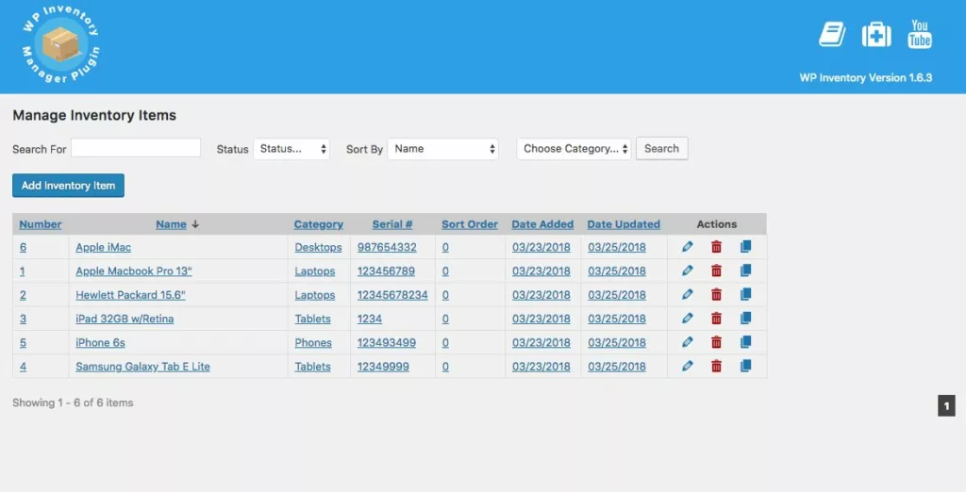The width and height of the screenshot is (966, 492).
Task: Click Laptops category in Hewlett Packard row
Action: click(x=315, y=295)
